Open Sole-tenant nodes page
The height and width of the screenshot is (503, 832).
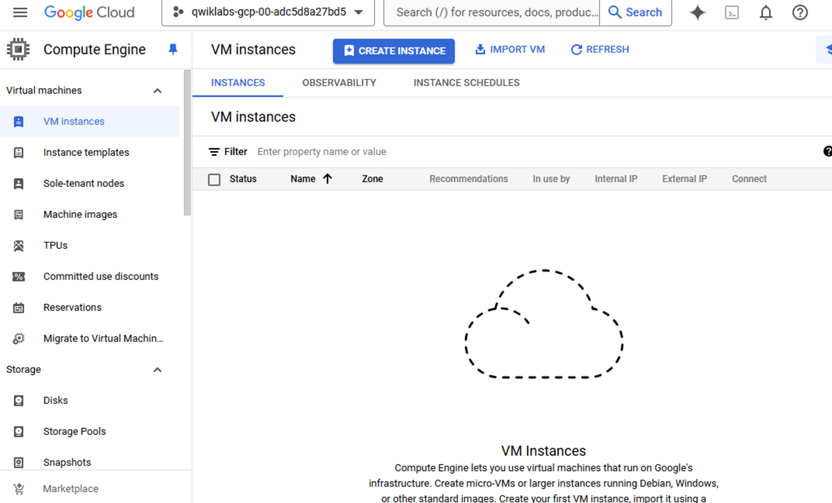[84, 184]
